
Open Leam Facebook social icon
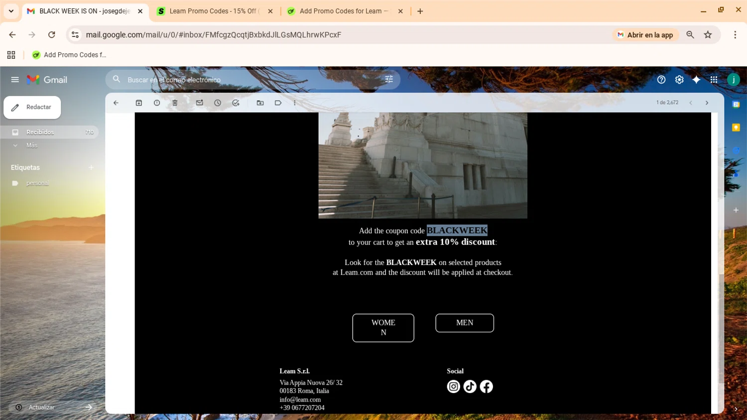coord(487,387)
